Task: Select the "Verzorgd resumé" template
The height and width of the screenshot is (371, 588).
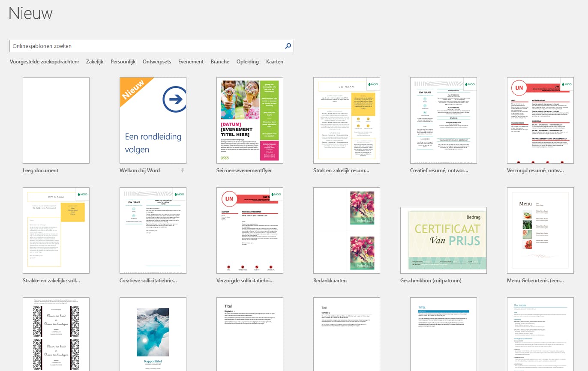Action: 540,120
